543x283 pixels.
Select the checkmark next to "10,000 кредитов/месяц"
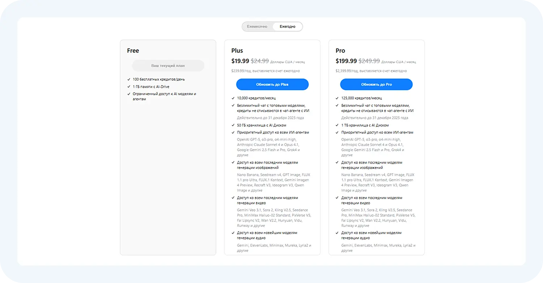233,98
